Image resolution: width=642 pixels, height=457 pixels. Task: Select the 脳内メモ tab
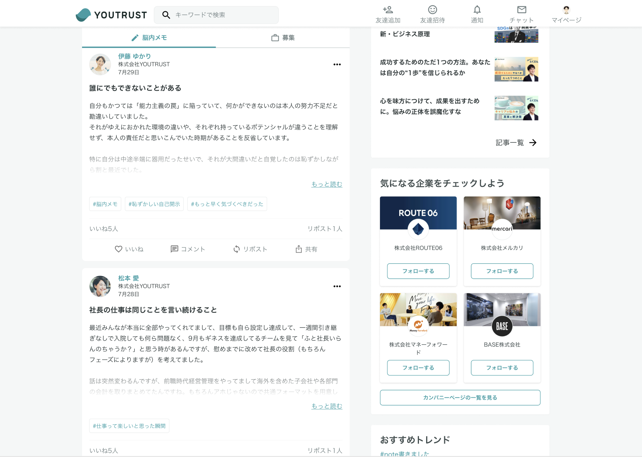coord(150,37)
